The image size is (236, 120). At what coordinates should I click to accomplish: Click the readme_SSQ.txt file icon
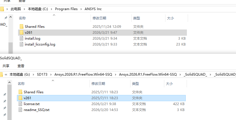pos(20,110)
